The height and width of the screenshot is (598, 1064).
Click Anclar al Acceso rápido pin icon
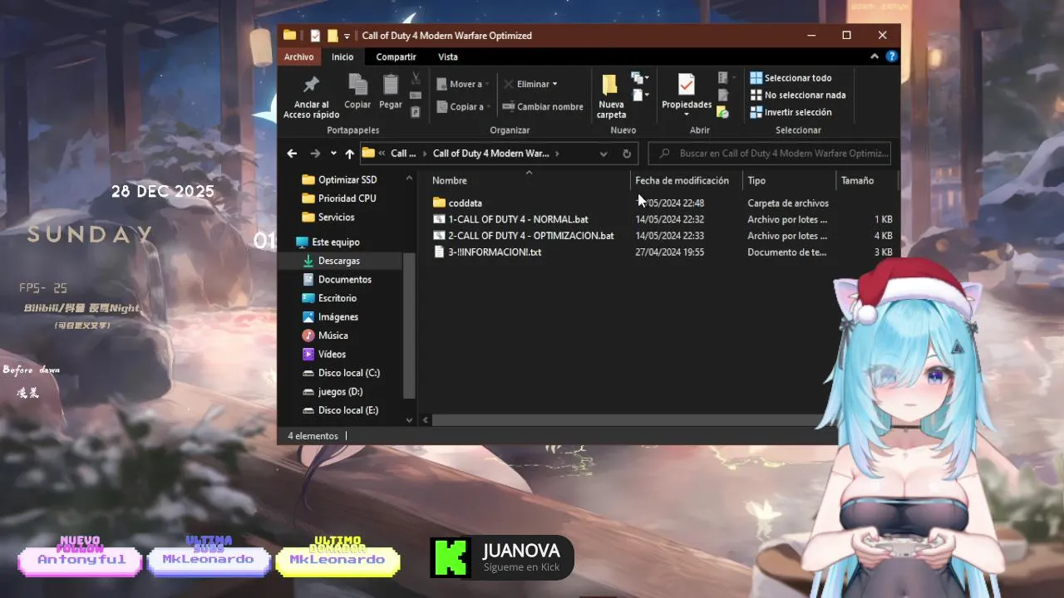(311, 85)
